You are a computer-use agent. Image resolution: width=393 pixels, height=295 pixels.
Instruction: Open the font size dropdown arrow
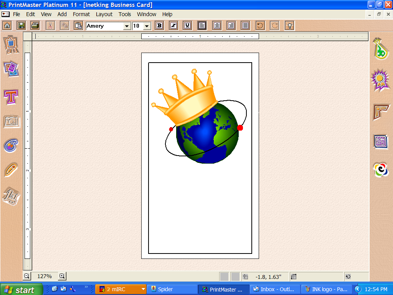click(147, 26)
